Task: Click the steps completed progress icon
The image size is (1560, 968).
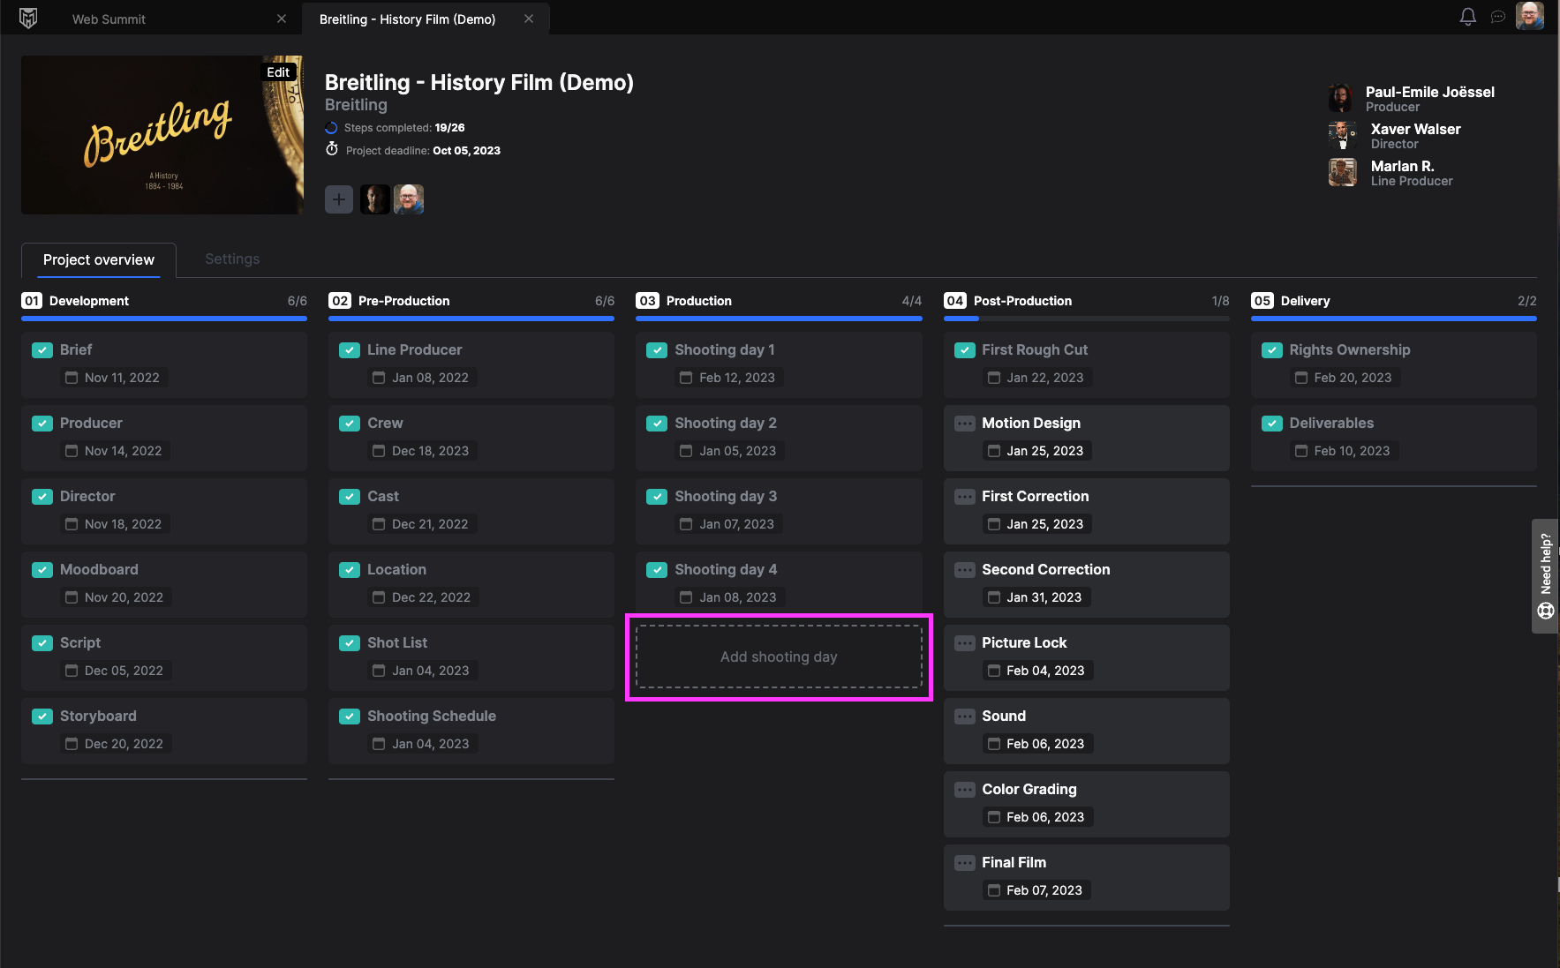Action: (x=331, y=128)
